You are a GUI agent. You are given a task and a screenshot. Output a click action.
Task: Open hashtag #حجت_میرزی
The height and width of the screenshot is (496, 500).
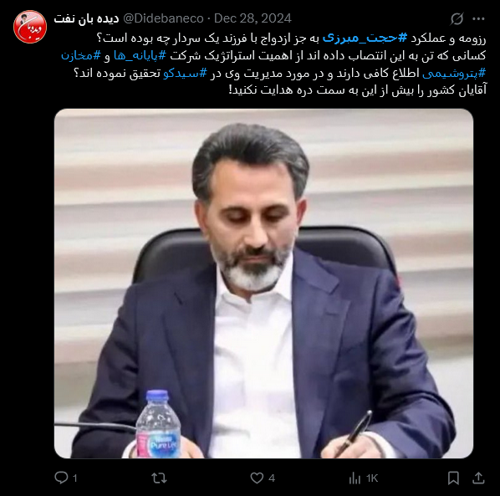click(x=365, y=38)
